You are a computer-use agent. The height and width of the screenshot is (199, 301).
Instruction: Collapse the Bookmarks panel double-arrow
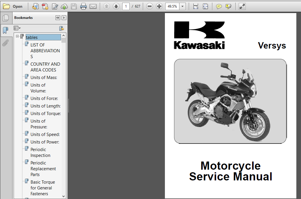[58, 18]
